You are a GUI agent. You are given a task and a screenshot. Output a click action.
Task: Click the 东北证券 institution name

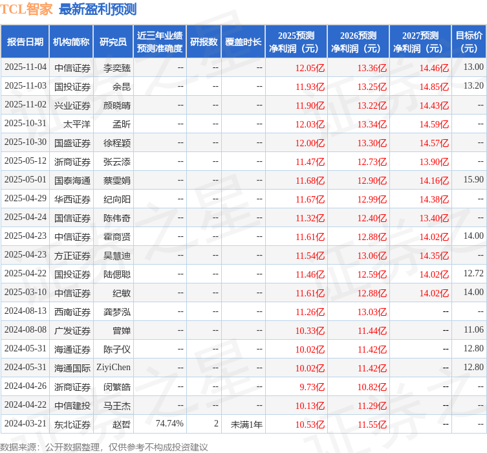point(72,424)
